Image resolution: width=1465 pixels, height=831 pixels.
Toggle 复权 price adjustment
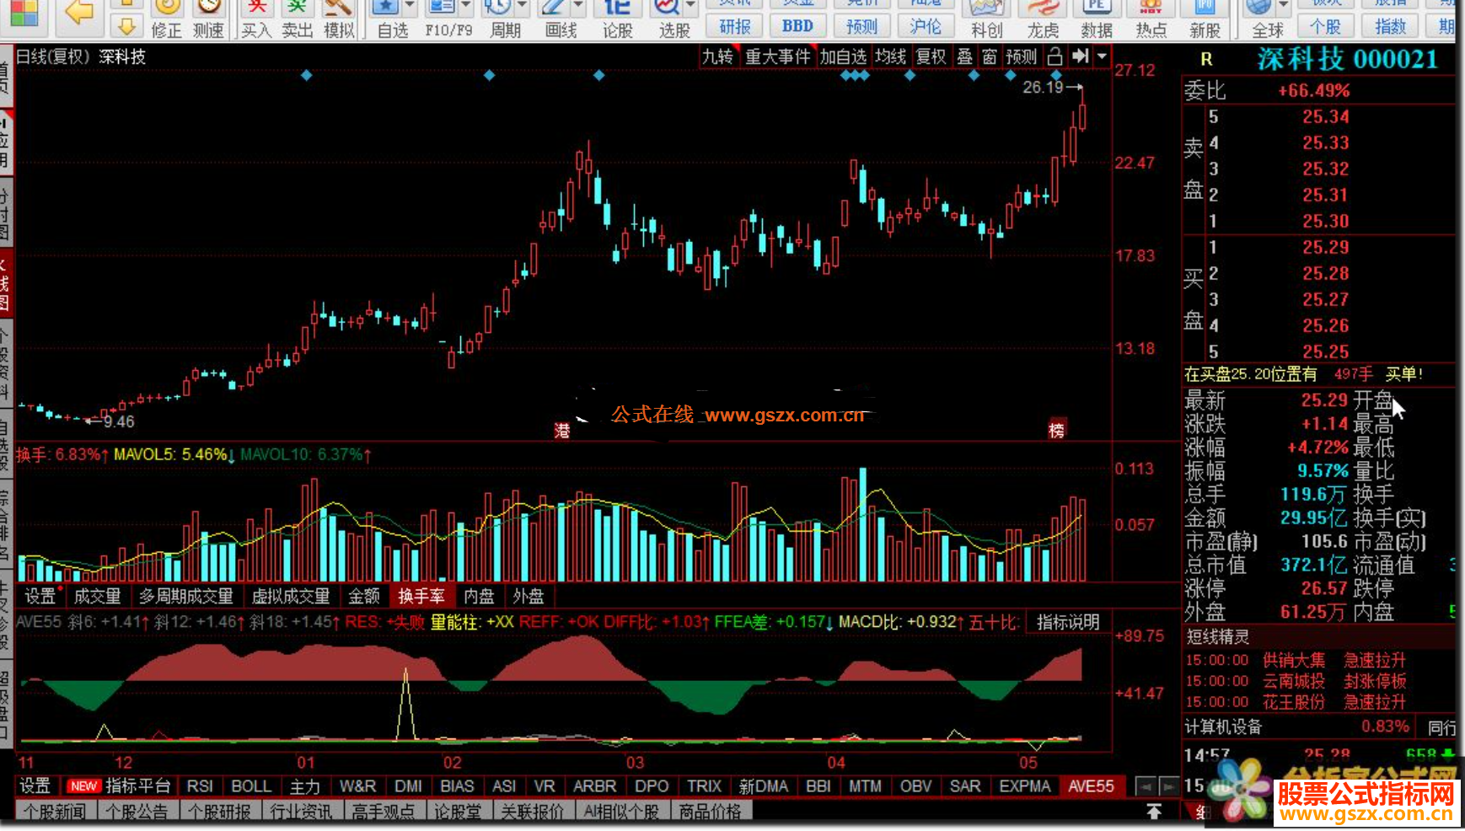[931, 56]
